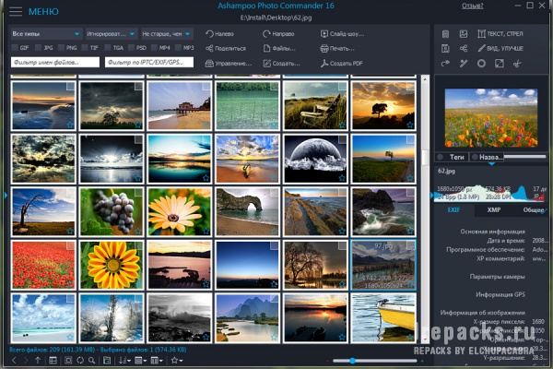Click the Налево rotate left button
The image size is (553, 369).
[219, 34]
